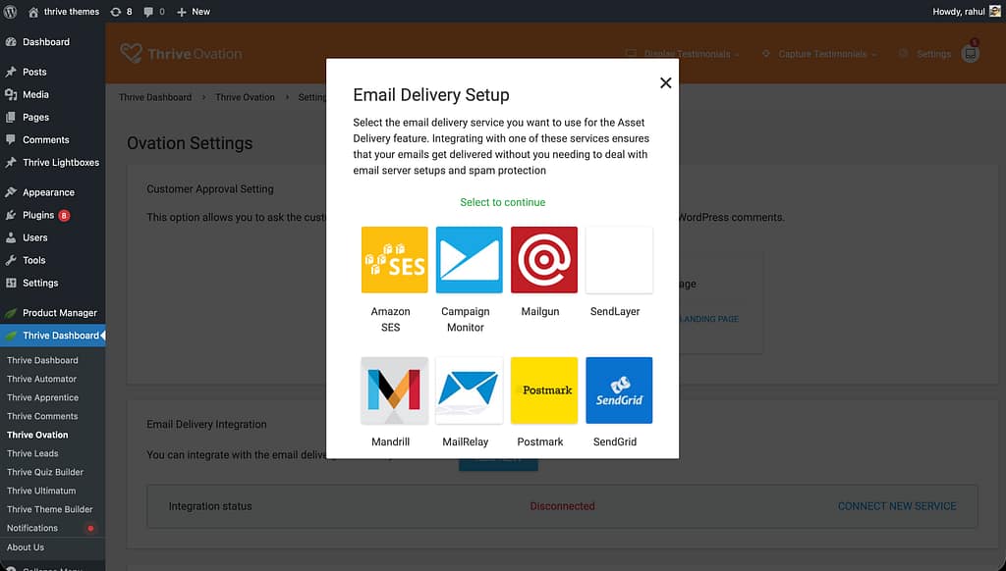Pick the yellow Postmark icon
1006x571 pixels.
(543, 390)
